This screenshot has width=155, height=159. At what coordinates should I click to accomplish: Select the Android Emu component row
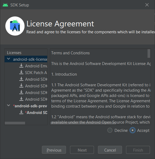(26, 66)
